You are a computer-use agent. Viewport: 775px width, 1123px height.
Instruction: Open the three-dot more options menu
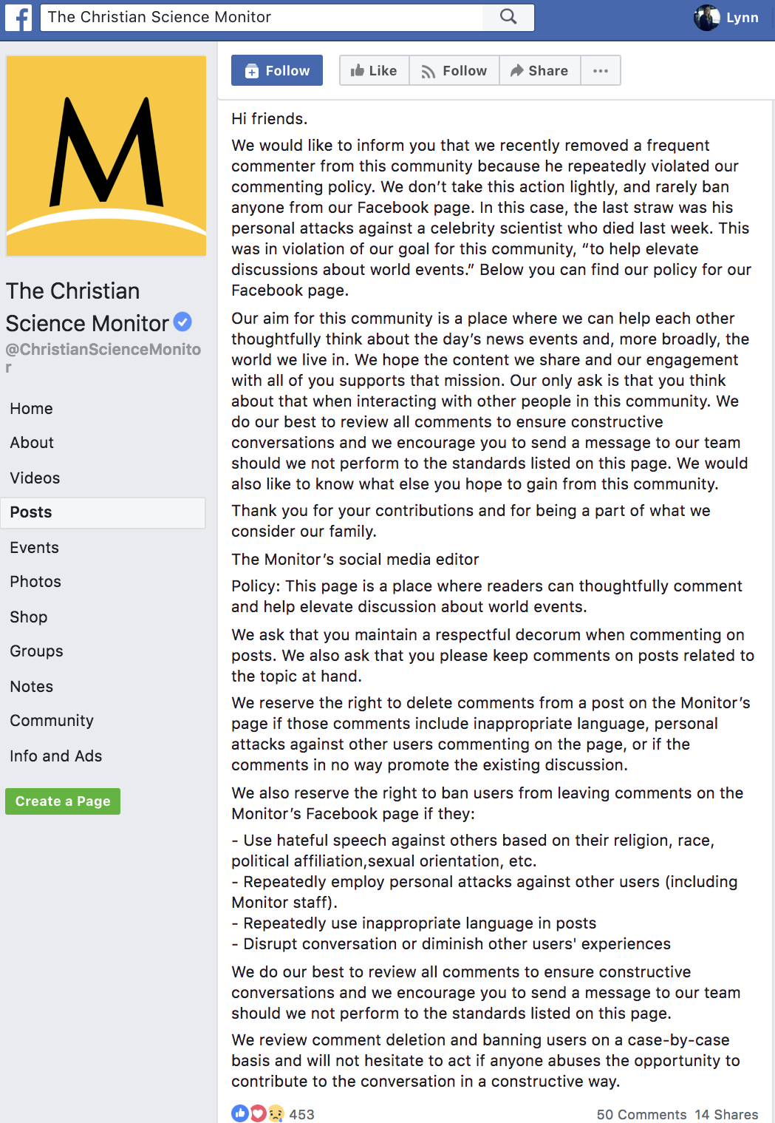point(601,70)
